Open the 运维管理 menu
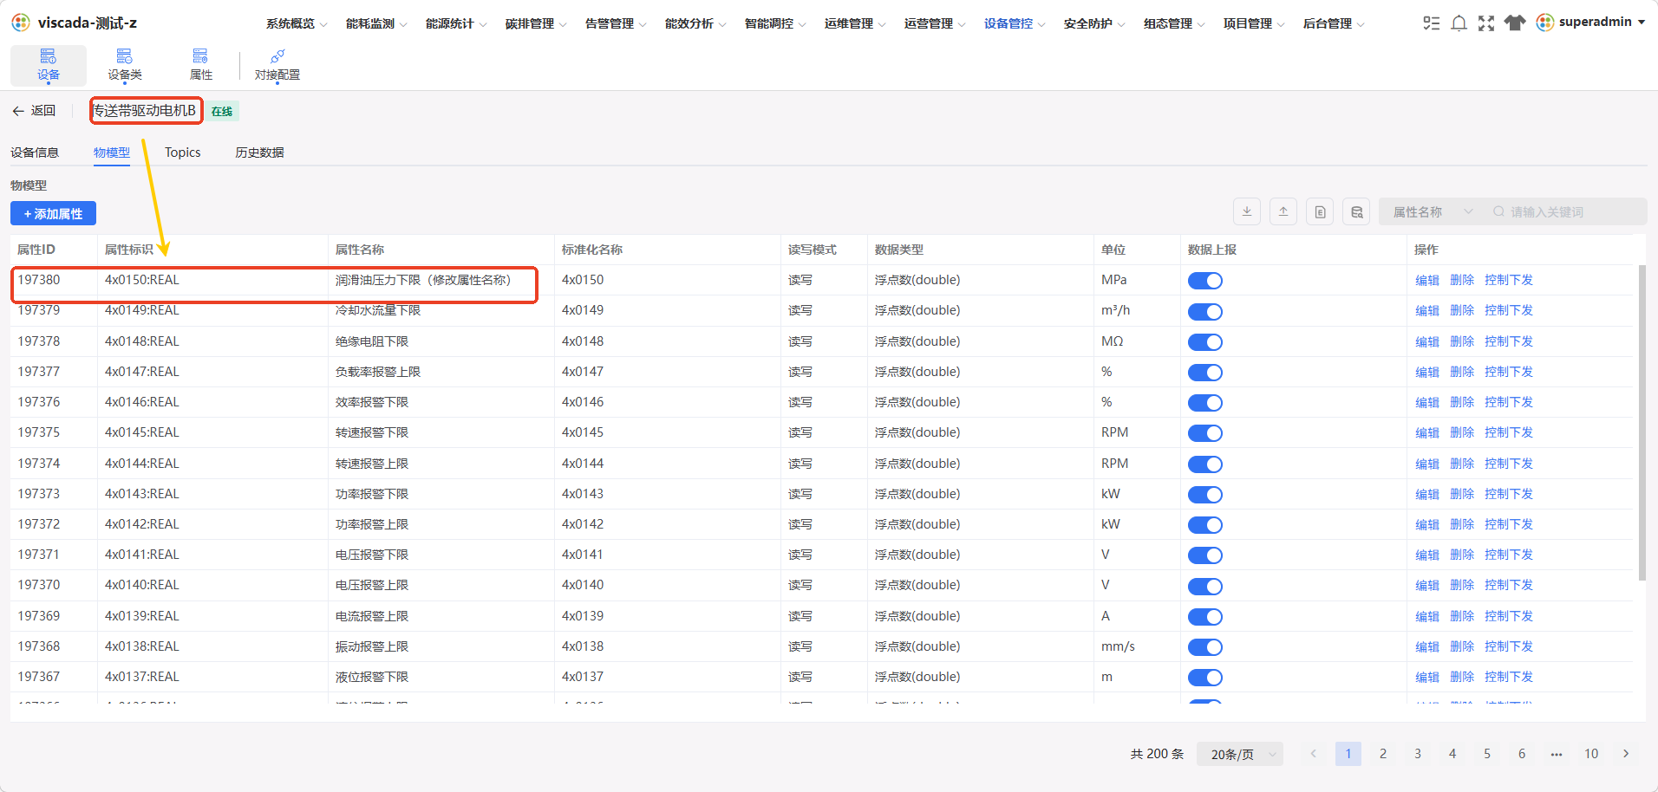 [855, 23]
